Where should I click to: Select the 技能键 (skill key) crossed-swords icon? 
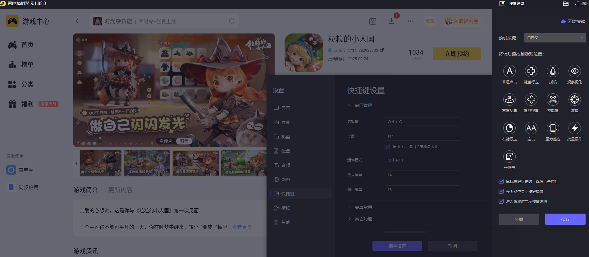click(x=553, y=100)
